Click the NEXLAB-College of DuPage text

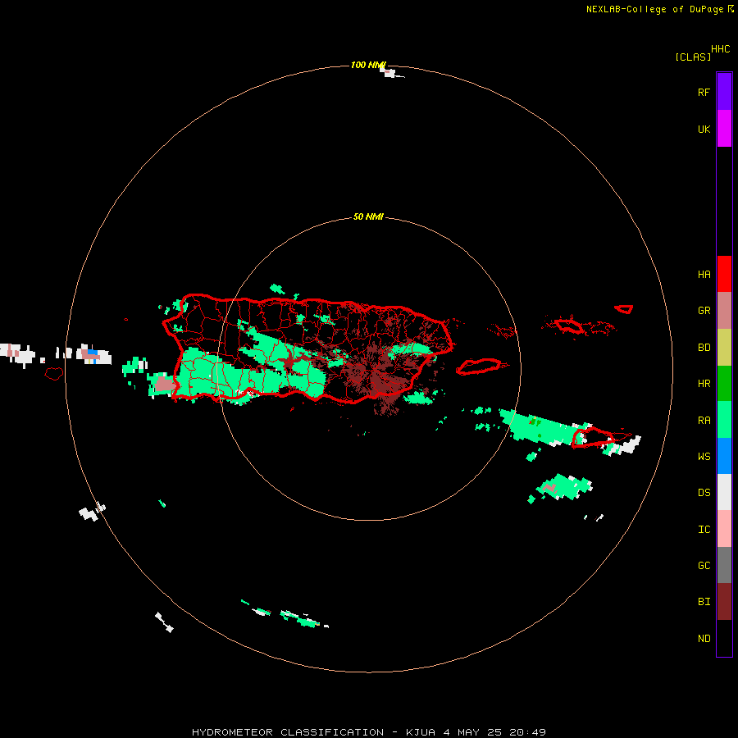[x=654, y=9]
